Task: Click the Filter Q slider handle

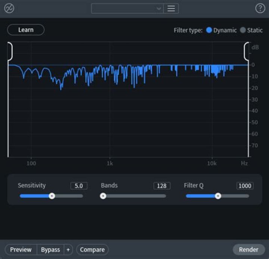Action: [218, 196]
